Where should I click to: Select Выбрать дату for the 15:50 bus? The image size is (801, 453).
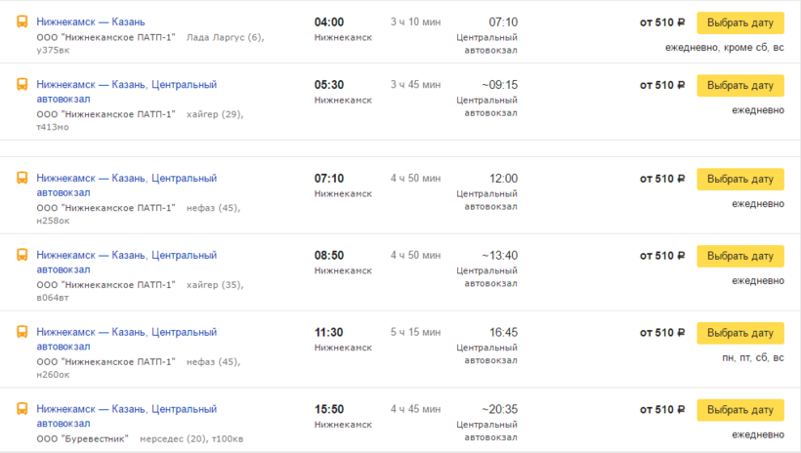click(740, 410)
